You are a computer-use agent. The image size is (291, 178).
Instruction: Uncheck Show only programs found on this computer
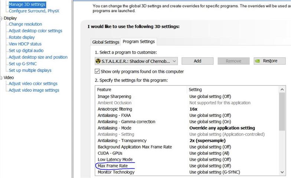[x=97, y=71]
